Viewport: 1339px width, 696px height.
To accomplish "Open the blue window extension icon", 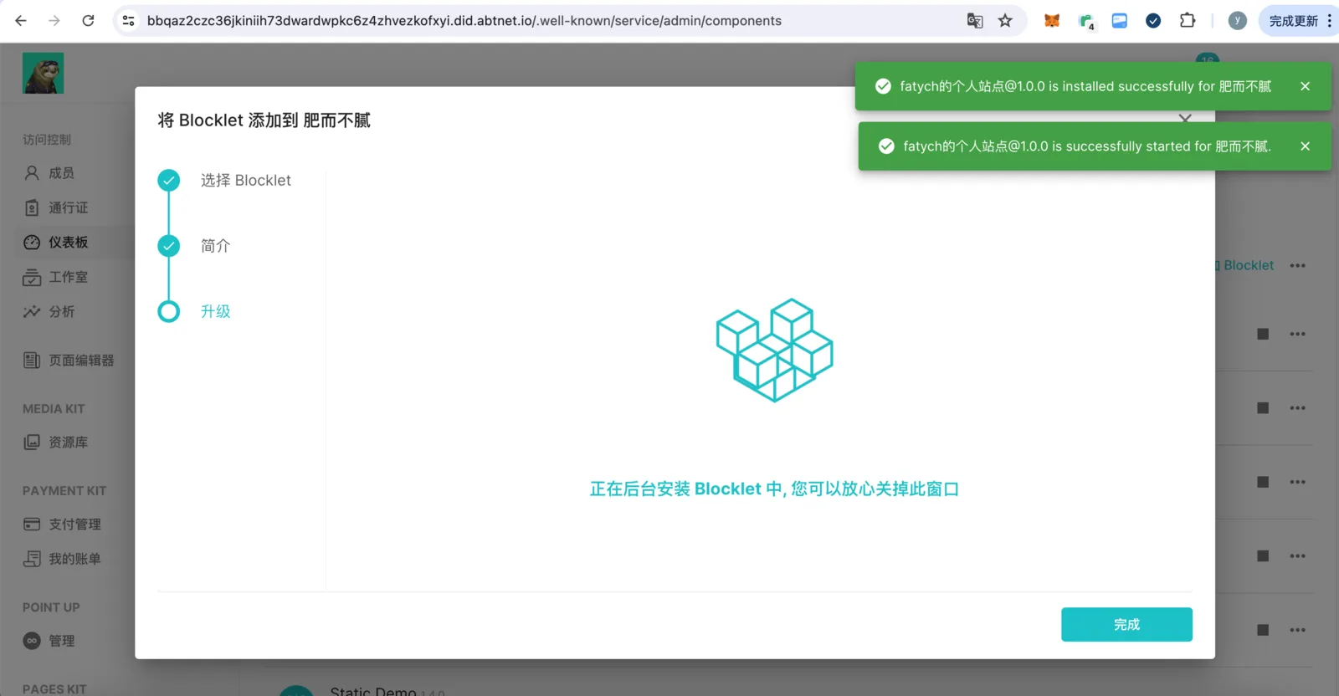I will click(1120, 21).
